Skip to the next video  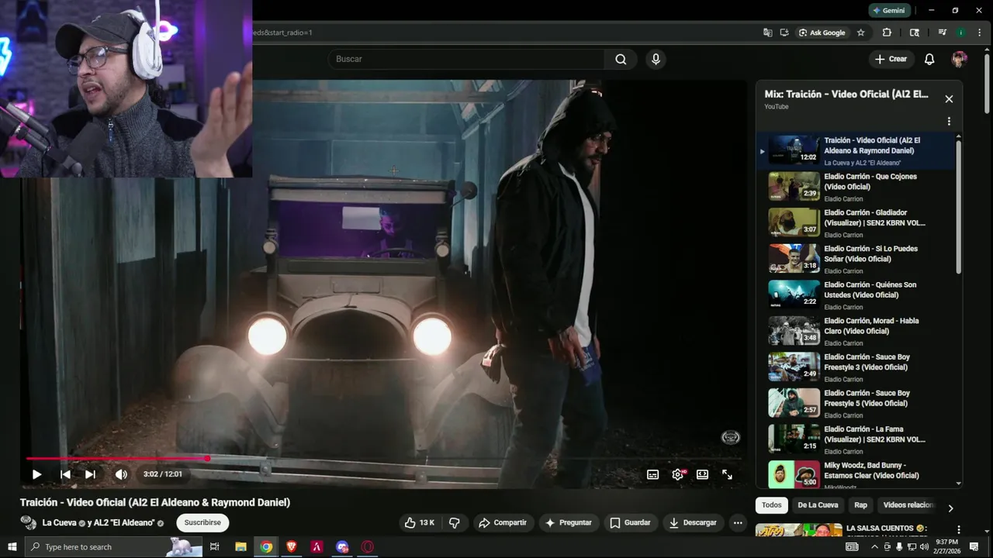coord(90,474)
